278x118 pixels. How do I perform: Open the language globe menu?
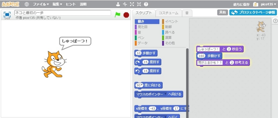point(27,4)
